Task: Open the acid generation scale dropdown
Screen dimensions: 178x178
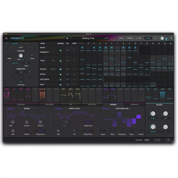Action: coord(21,72)
